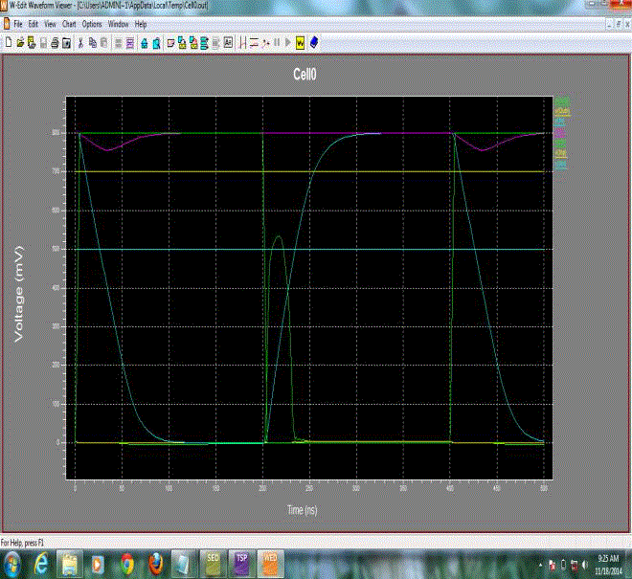This screenshot has width=632, height=579.
Task: Open the Window menu
Action: coord(119,23)
